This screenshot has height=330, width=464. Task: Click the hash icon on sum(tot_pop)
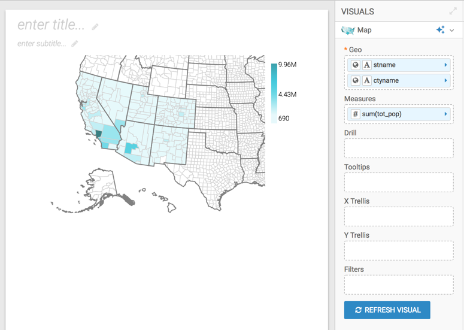pyautogui.click(x=355, y=114)
